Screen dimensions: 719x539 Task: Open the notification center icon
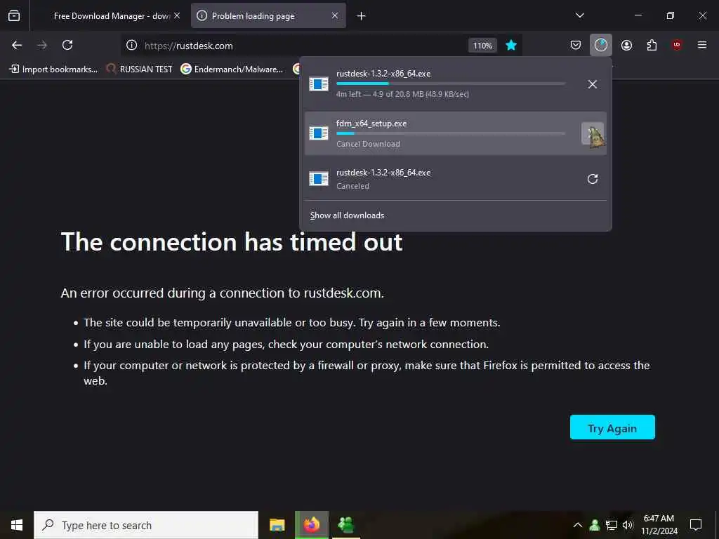click(696, 525)
